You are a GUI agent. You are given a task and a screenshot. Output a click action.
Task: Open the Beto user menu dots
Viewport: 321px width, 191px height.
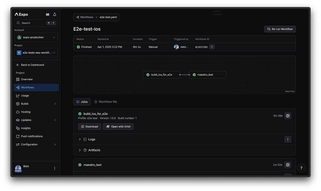[x=55, y=168]
